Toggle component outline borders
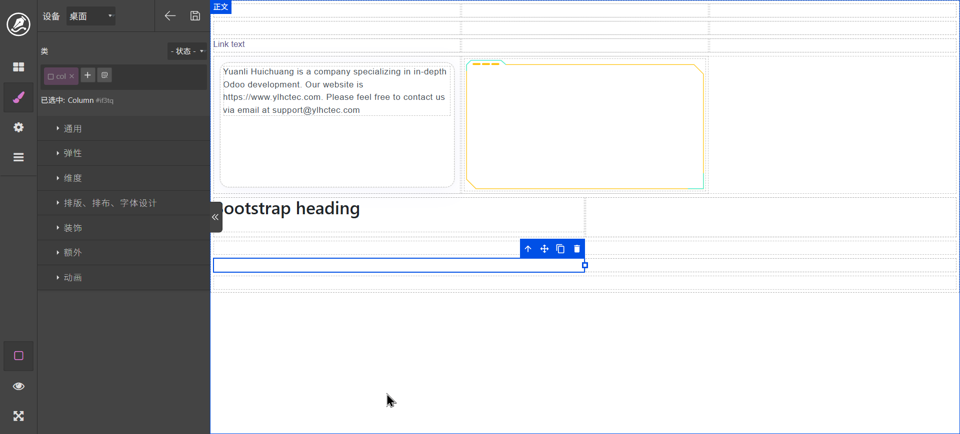 [18, 356]
